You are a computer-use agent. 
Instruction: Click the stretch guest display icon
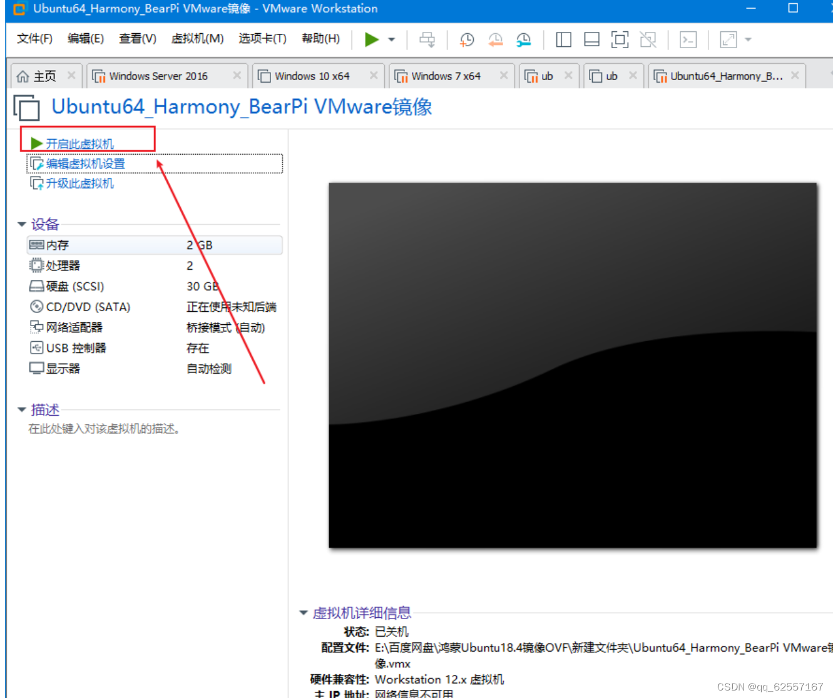728,39
